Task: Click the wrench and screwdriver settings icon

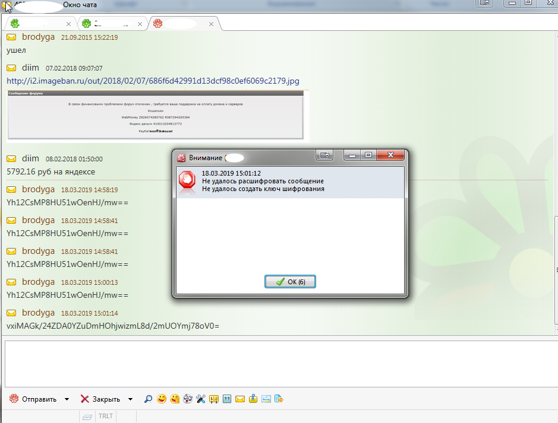Action: (x=200, y=399)
